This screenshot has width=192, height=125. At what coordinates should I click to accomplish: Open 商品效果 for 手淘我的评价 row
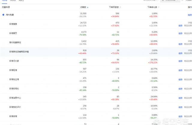tap(188, 107)
